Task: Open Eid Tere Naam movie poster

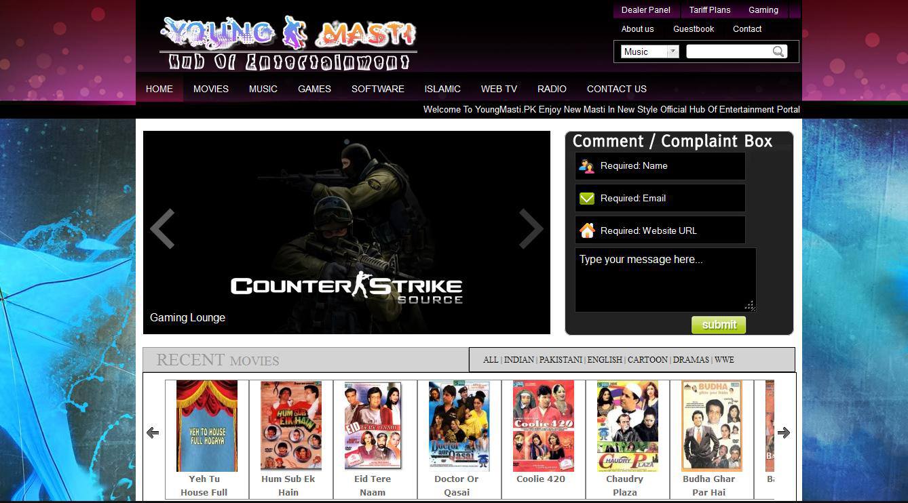Action: click(373, 426)
